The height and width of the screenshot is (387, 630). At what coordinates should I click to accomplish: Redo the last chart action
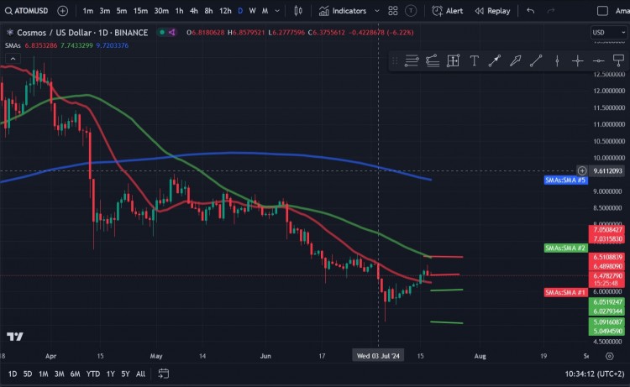(551, 11)
